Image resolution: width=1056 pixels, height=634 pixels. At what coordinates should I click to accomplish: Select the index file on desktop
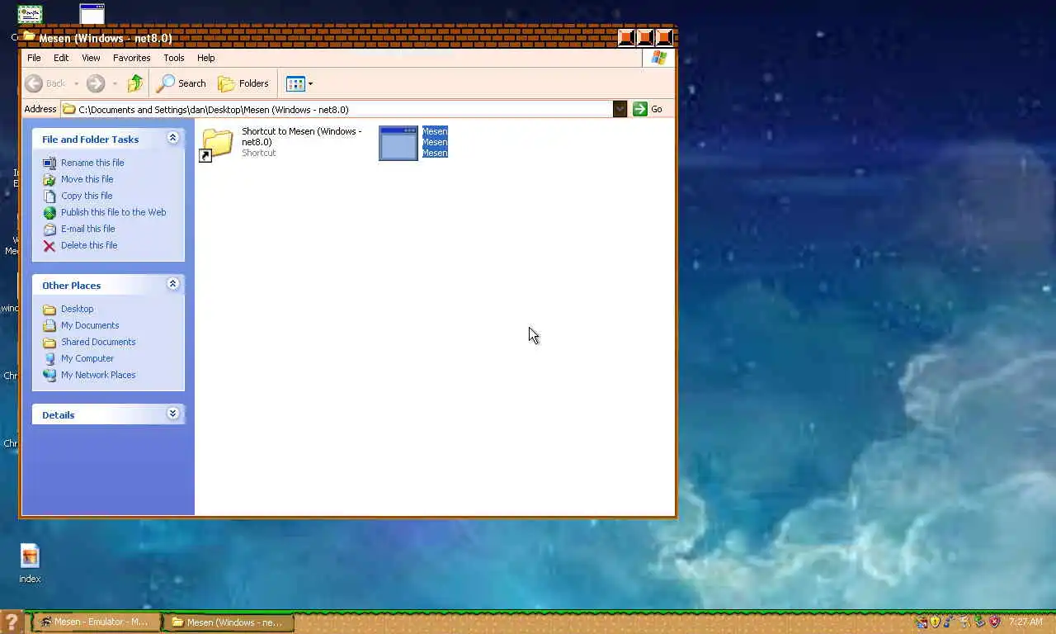click(x=30, y=564)
